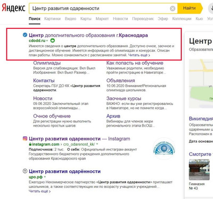Switch to the Новости tab
The height and width of the screenshot is (199, 213).
click(x=120, y=19)
